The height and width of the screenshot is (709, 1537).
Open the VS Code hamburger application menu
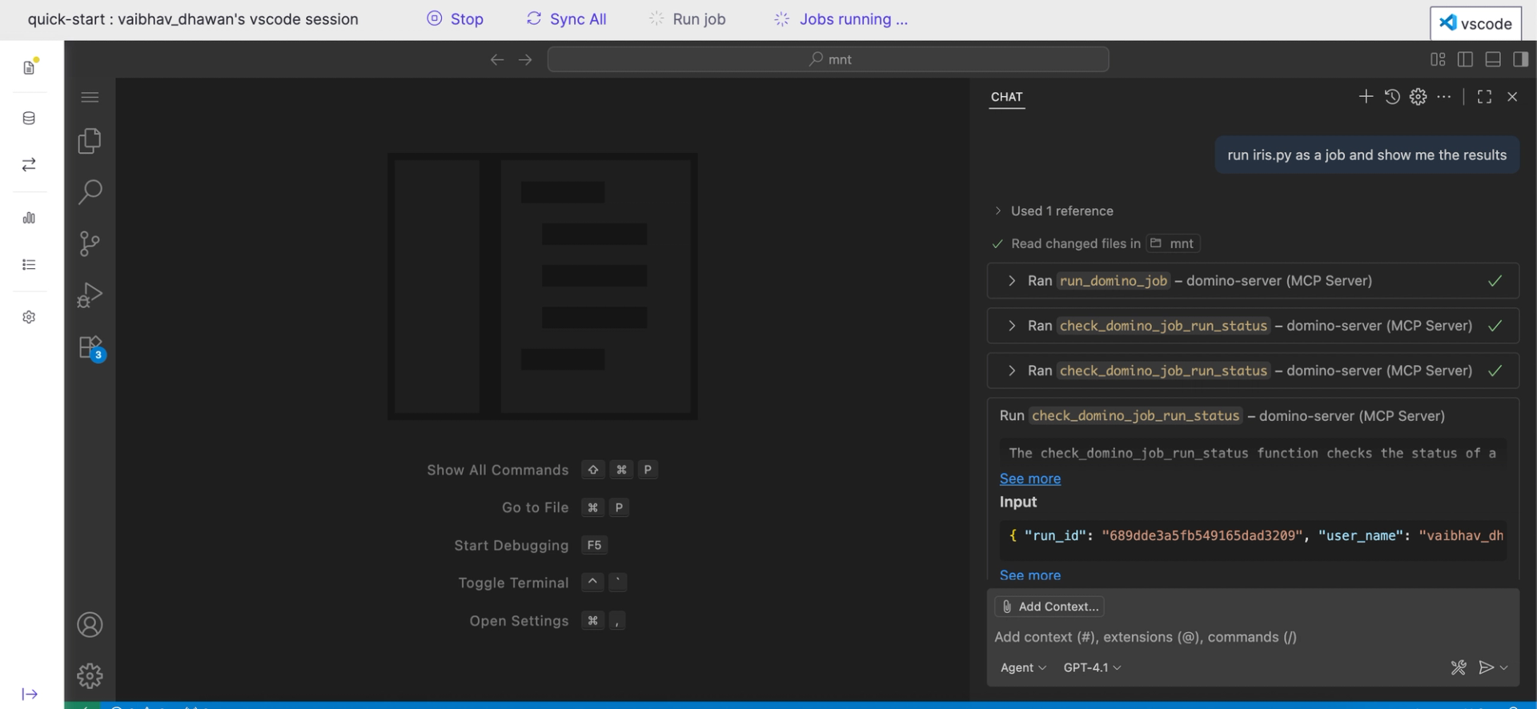click(x=90, y=98)
